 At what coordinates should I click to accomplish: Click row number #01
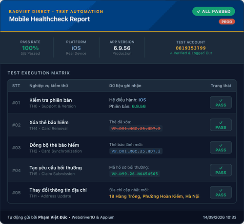[16, 103]
